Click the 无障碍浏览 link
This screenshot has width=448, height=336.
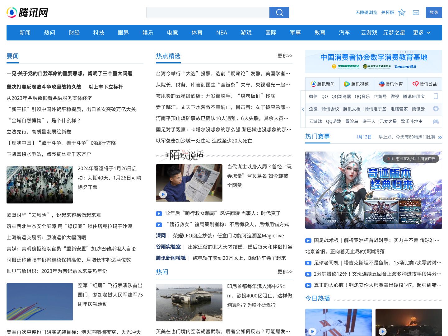click(366, 12)
